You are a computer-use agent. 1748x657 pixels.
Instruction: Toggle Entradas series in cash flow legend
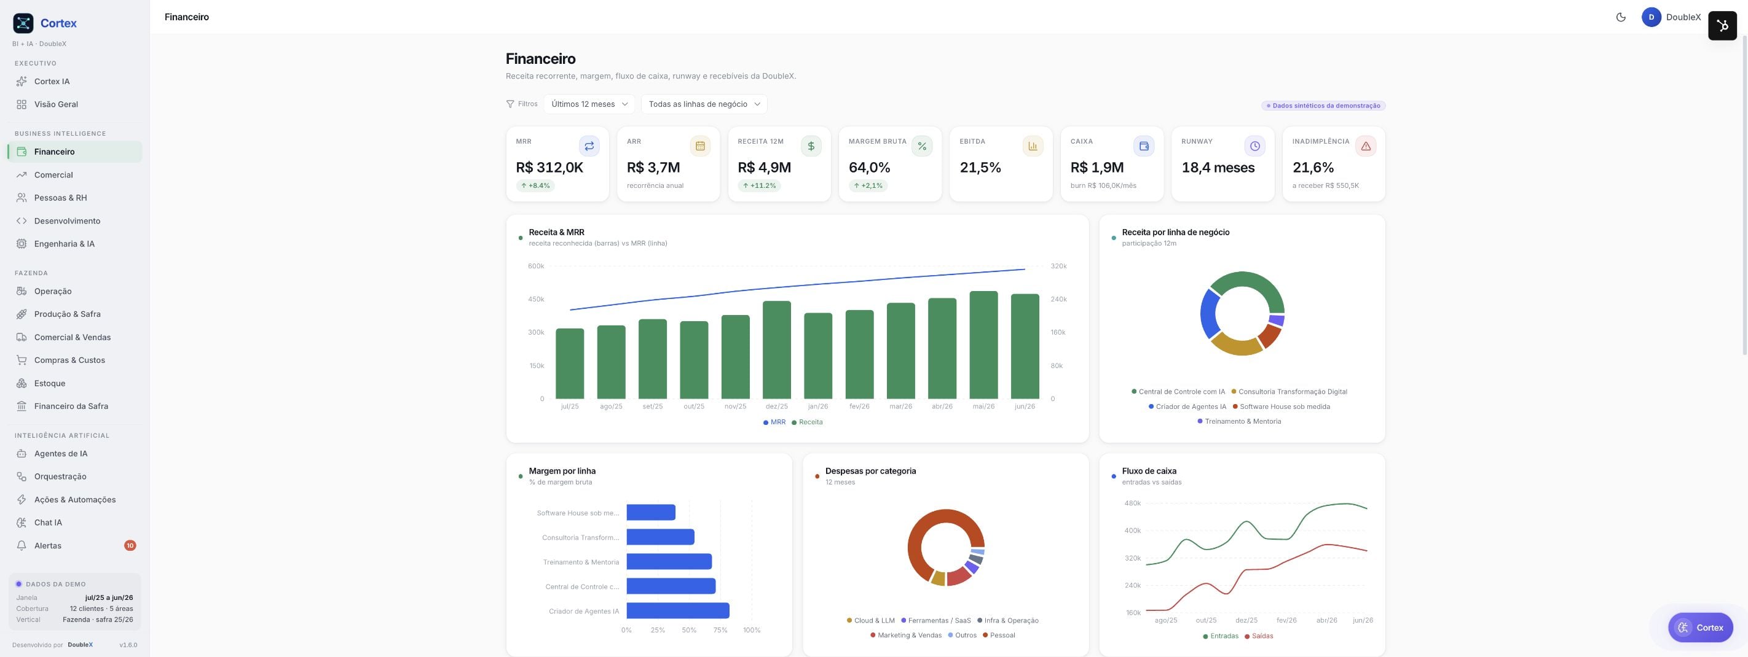1220,636
